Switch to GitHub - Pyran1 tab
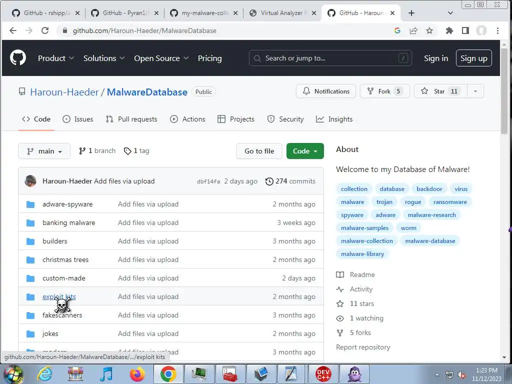The width and height of the screenshot is (512, 384). point(125,13)
